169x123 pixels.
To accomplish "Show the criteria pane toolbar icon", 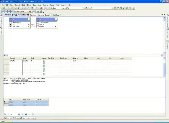I will click(6, 12).
